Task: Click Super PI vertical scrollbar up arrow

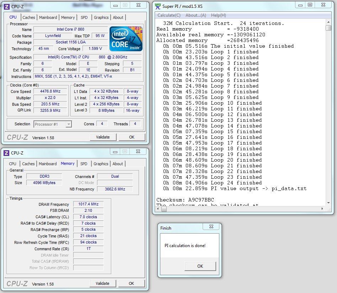Action: 328,22
